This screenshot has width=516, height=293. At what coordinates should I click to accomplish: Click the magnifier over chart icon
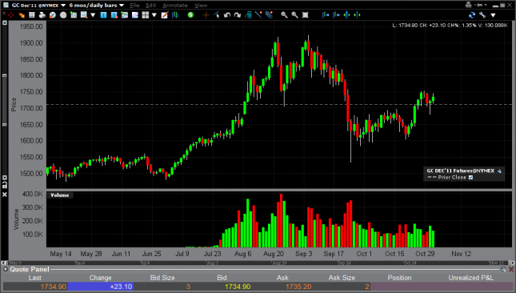point(84,15)
